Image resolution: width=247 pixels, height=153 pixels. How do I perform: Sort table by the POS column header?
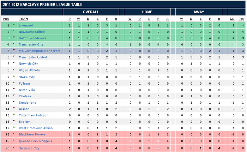(6, 19)
